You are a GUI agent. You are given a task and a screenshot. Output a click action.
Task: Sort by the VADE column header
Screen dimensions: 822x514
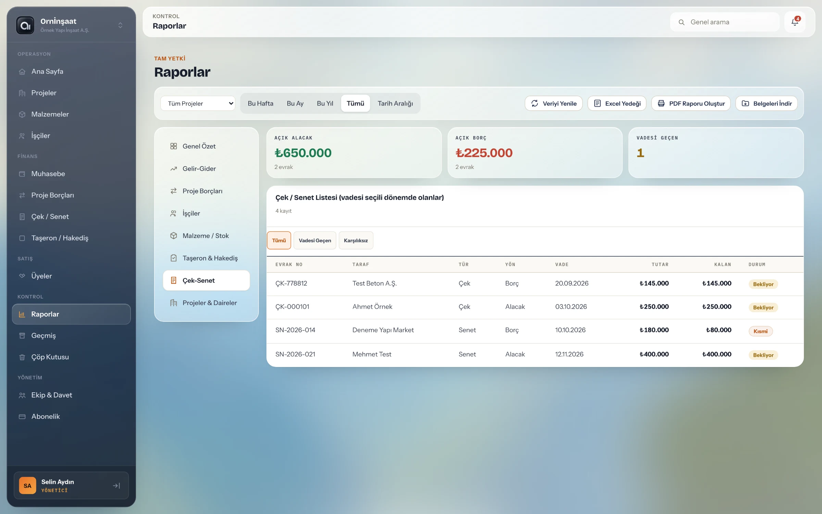click(x=562, y=265)
